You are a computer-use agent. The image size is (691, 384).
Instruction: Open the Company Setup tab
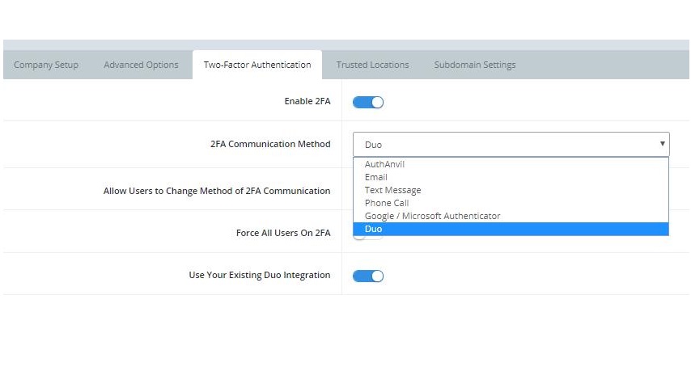tap(46, 65)
